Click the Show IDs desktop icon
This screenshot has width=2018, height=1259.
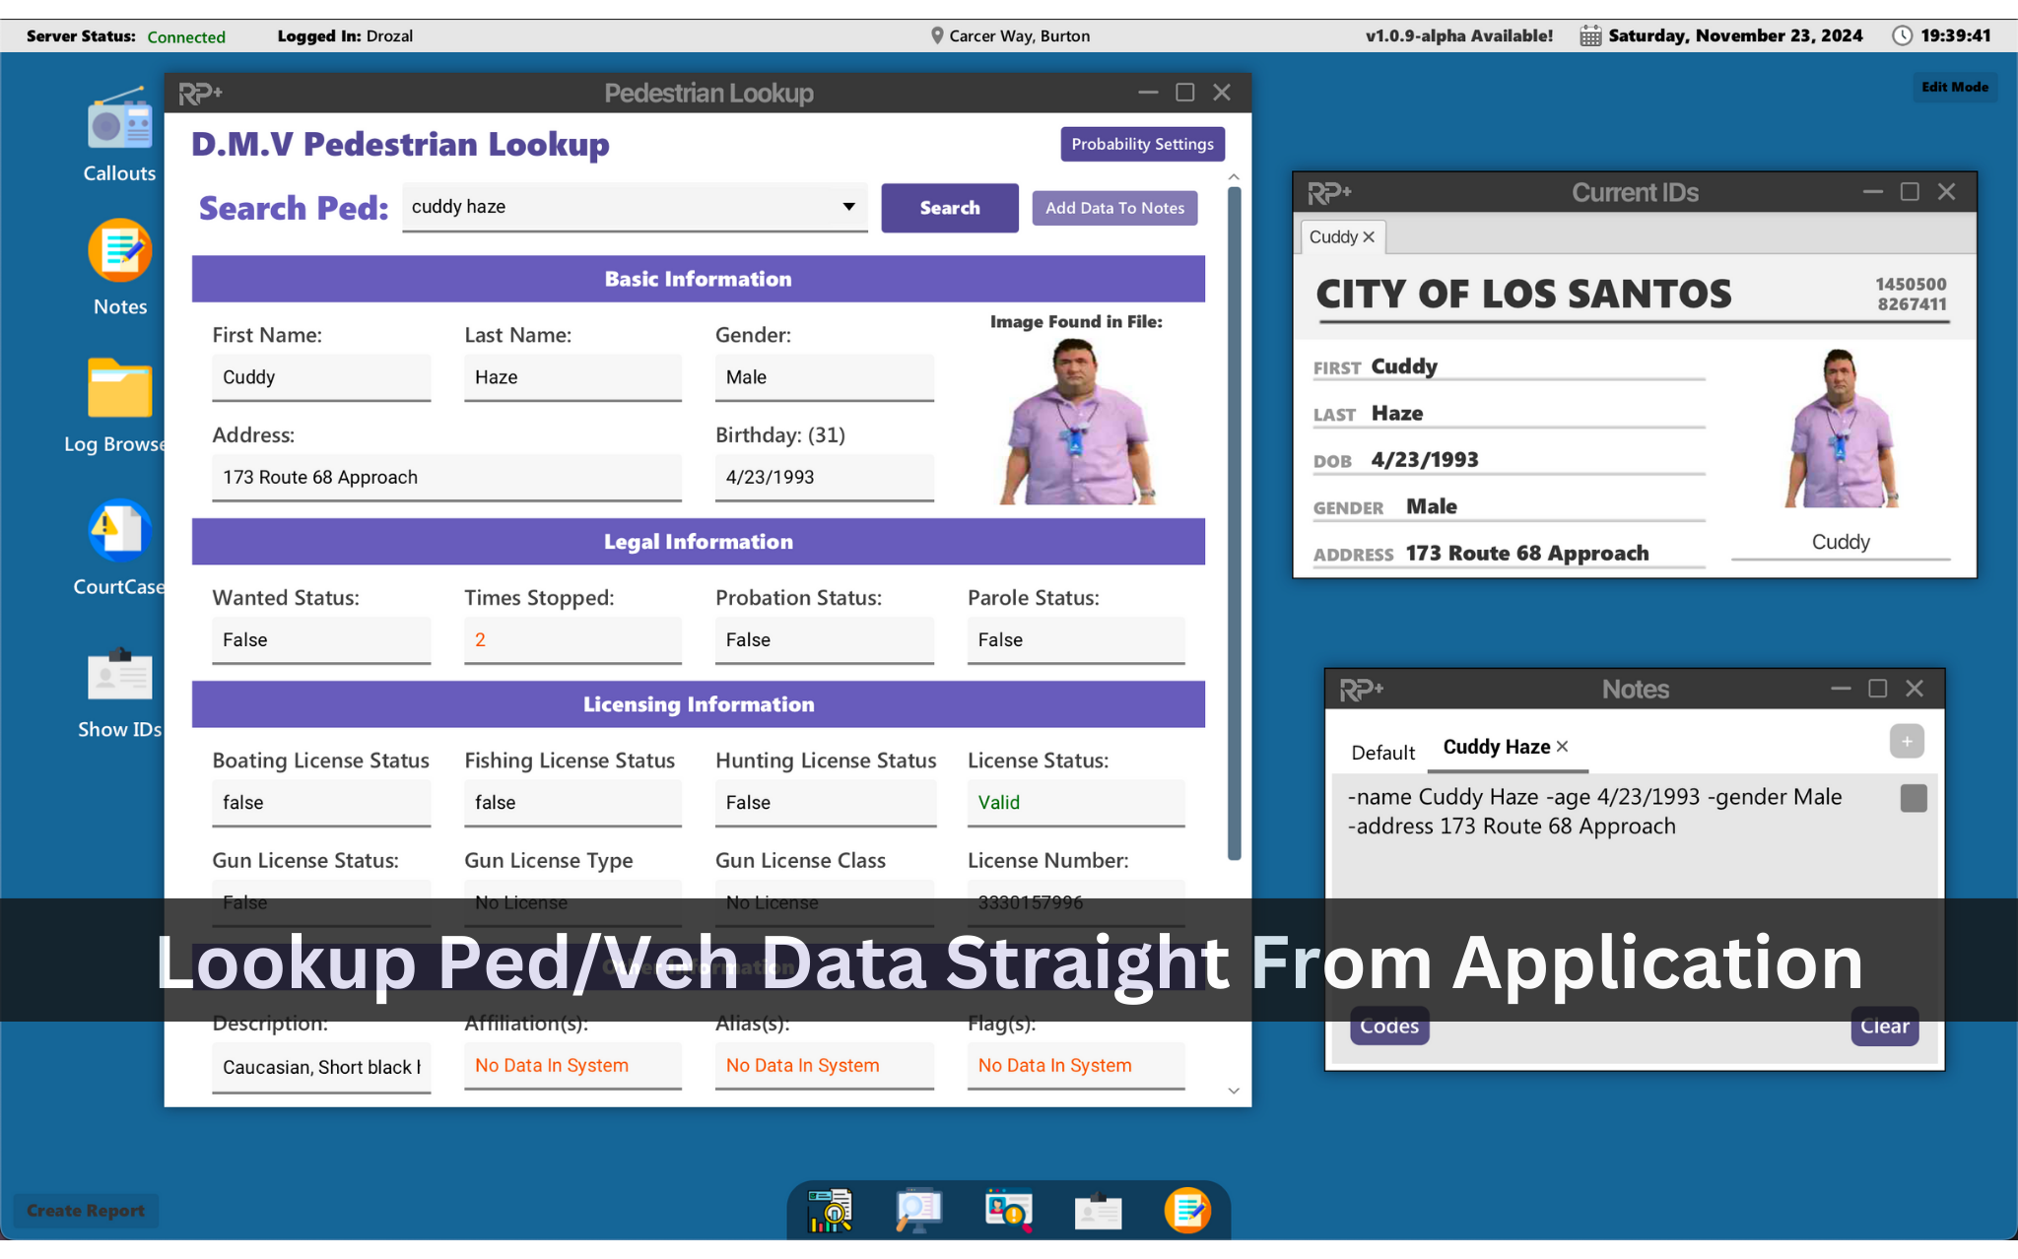coord(119,675)
